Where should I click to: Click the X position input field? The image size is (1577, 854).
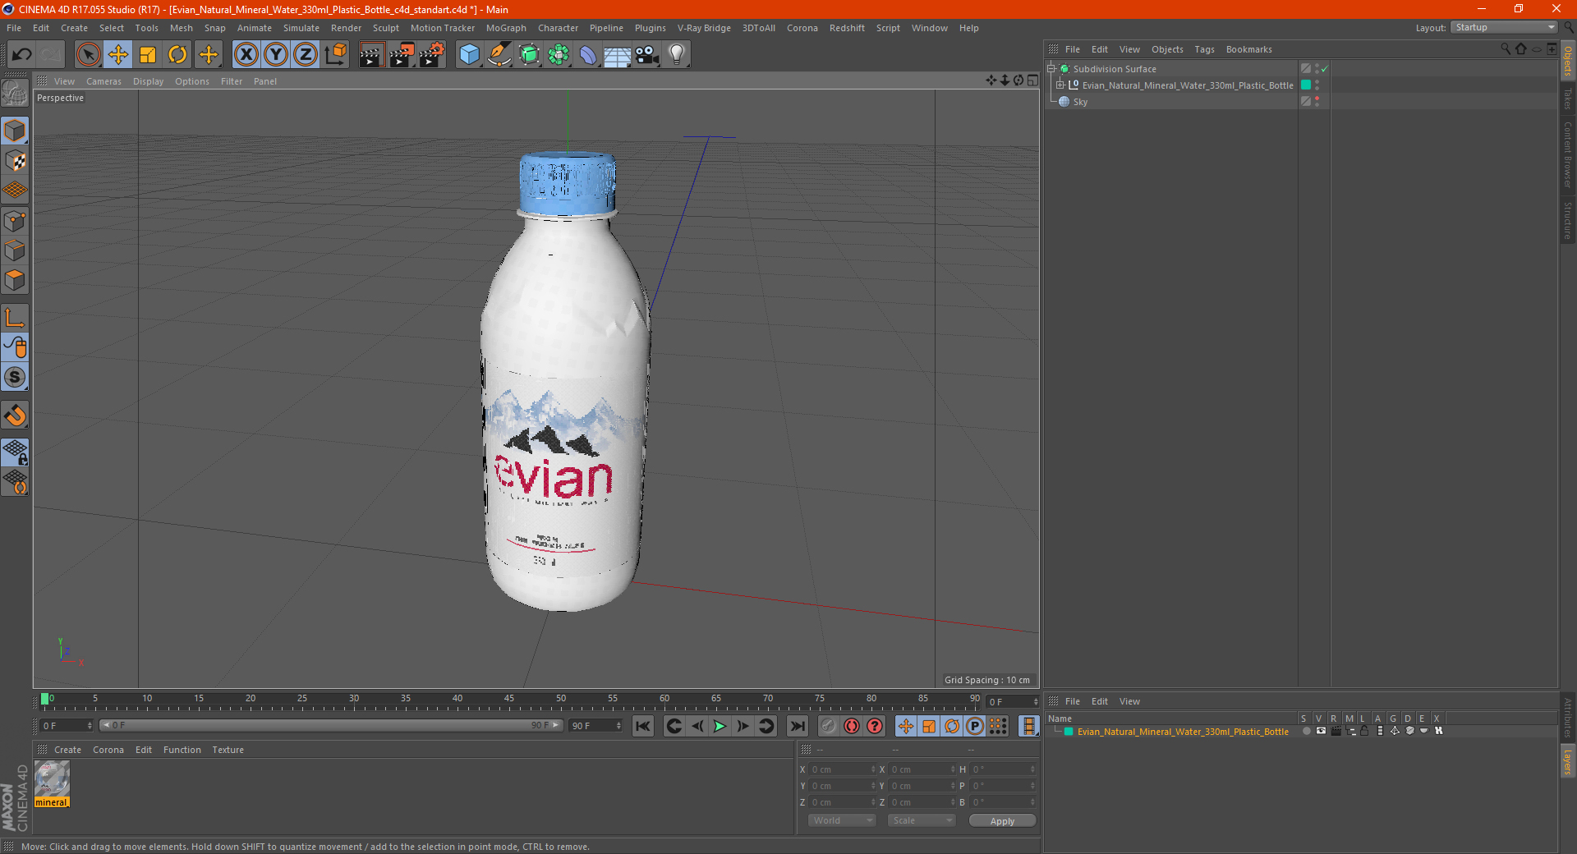pos(840,769)
